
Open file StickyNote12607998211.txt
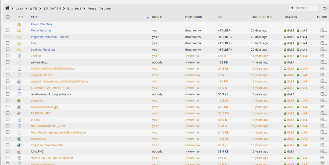(50, 88)
